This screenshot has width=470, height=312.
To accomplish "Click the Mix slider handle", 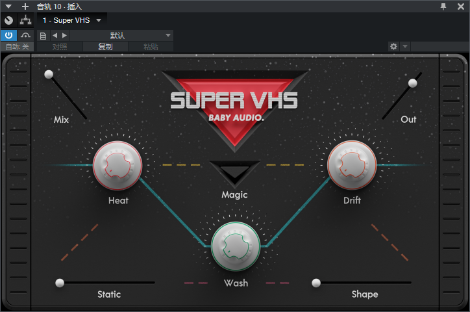I will [49, 74].
